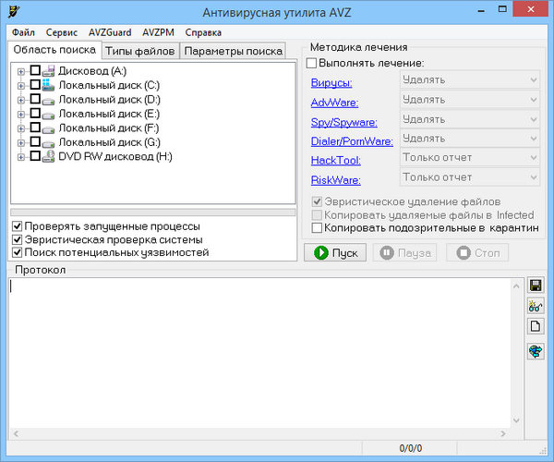Click the Windows drive icon for Локальный диск (C:)
Image resolution: width=554 pixels, height=462 pixels.
(x=49, y=85)
